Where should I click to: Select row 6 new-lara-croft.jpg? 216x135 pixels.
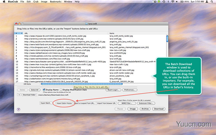(x=90, y=50)
